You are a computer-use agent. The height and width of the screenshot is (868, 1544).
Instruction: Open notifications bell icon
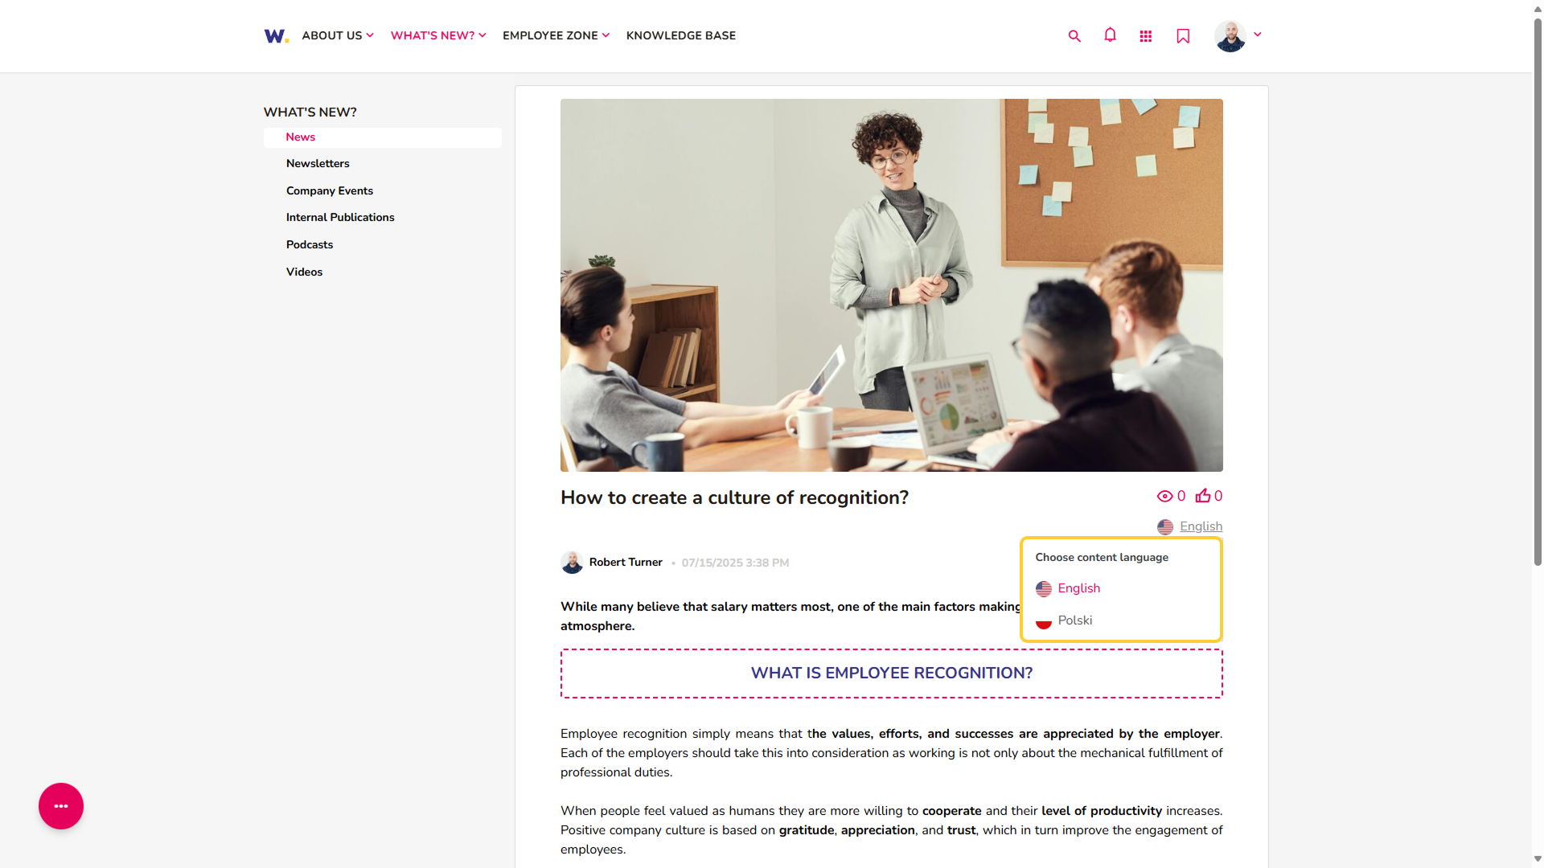(x=1110, y=35)
